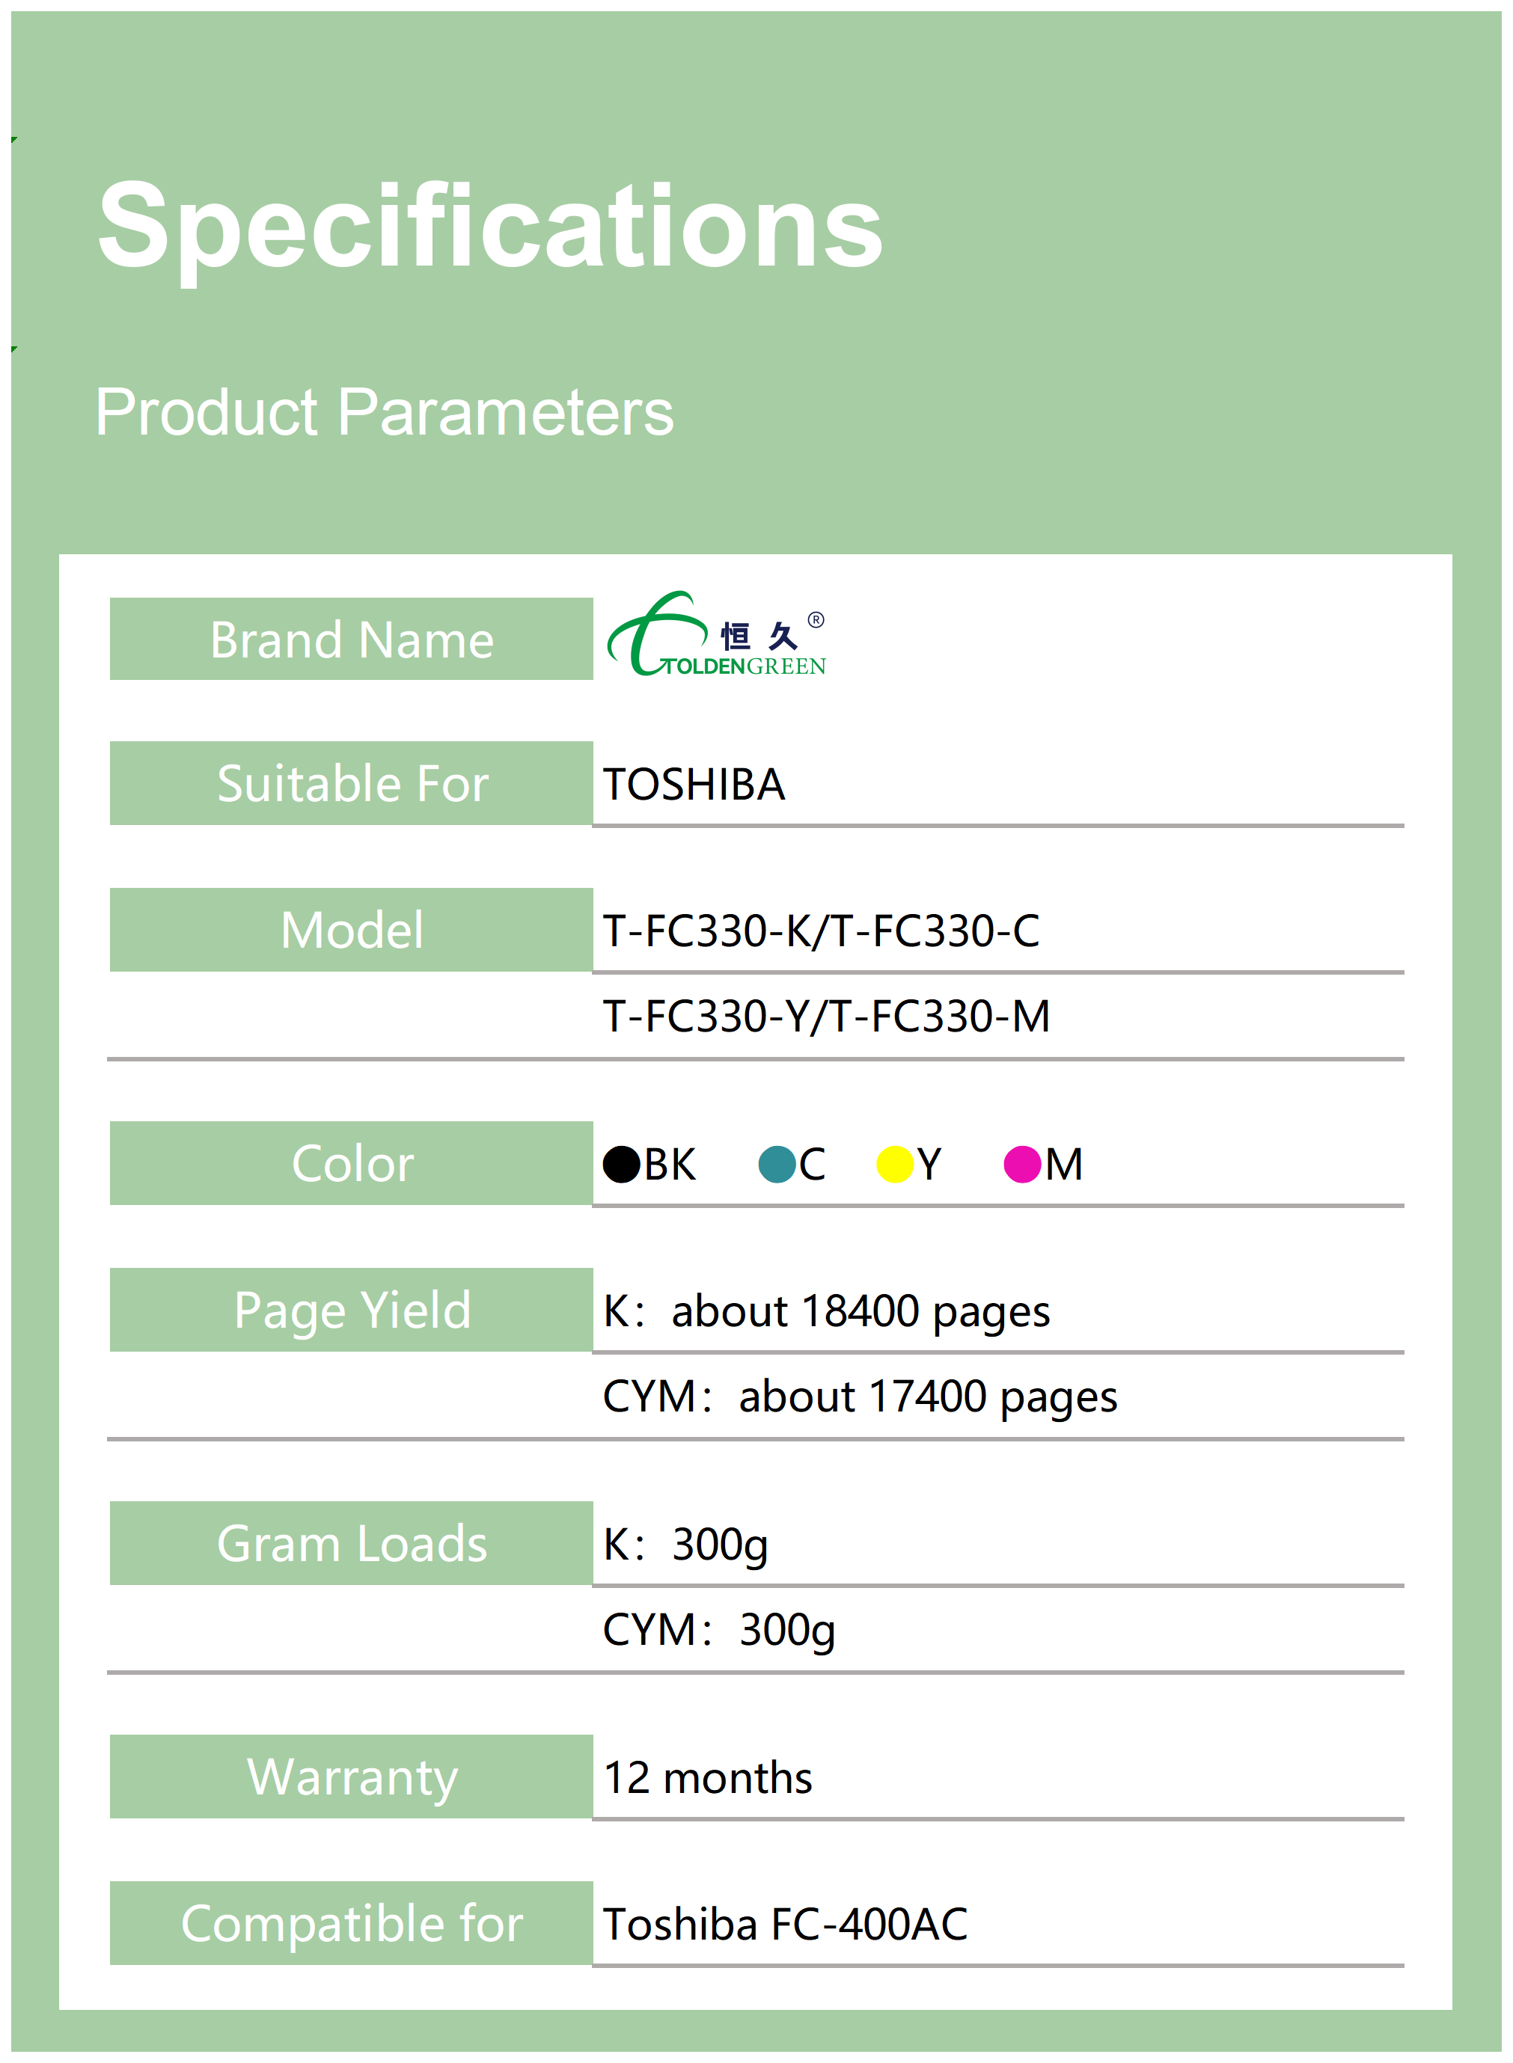Select the cyan C color dot
This screenshot has height=2063, width=1513.
[x=777, y=1164]
